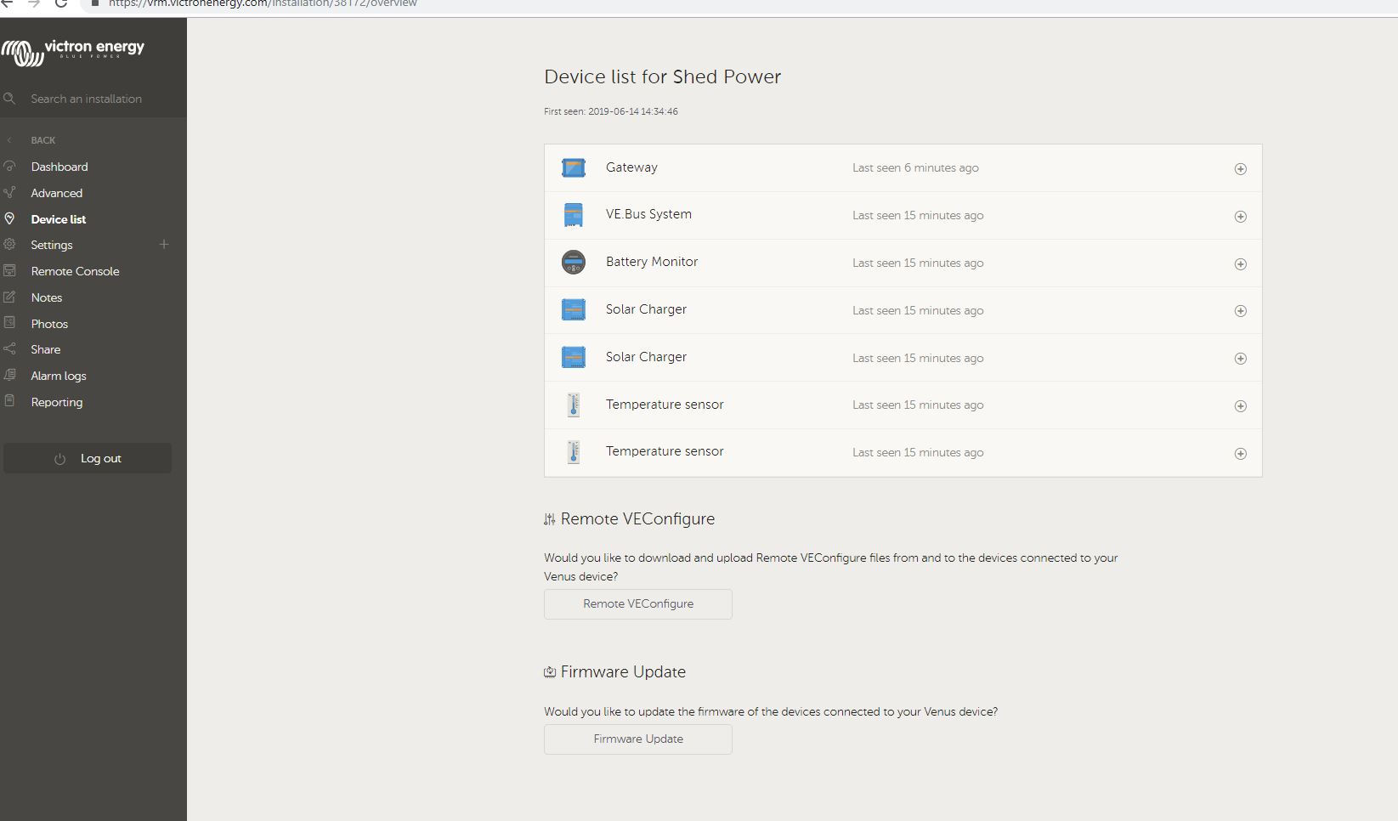Image resolution: width=1398 pixels, height=821 pixels.
Task: Click the search magnifier icon
Action: pos(9,99)
